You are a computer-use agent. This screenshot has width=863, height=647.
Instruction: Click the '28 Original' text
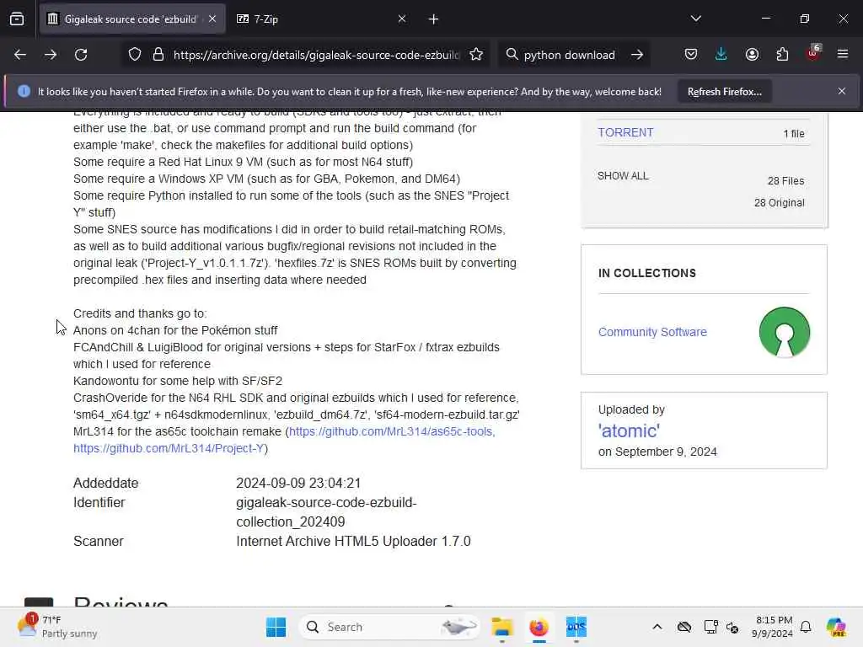780,203
